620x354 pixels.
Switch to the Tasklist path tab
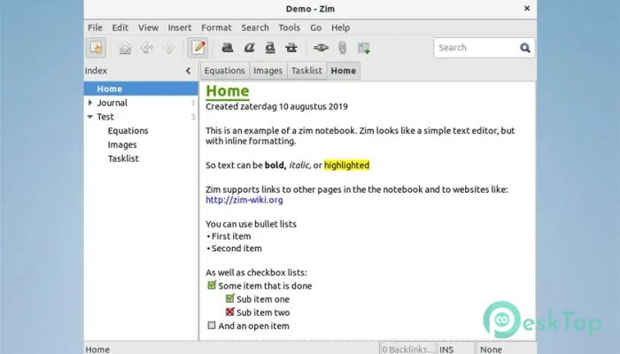click(x=306, y=71)
